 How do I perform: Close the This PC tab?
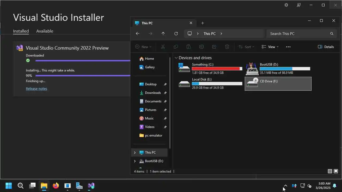191,23
